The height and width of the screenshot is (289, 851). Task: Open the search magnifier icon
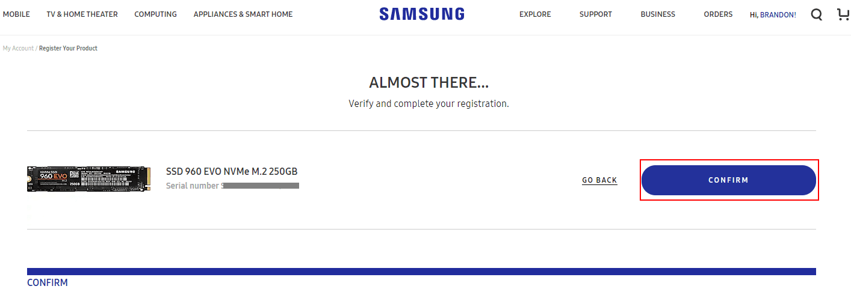pyautogui.click(x=816, y=14)
